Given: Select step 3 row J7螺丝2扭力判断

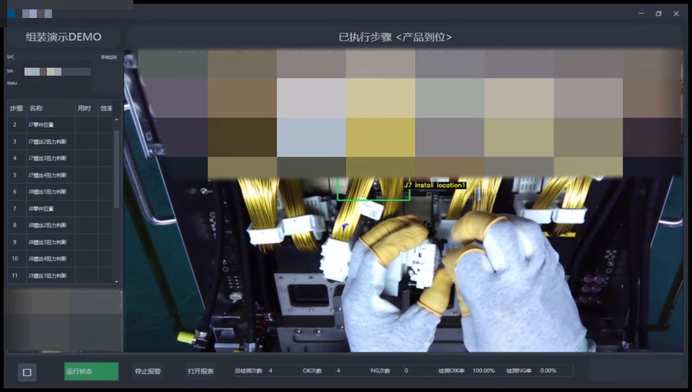Looking at the screenshot, I should tap(61, 141).
